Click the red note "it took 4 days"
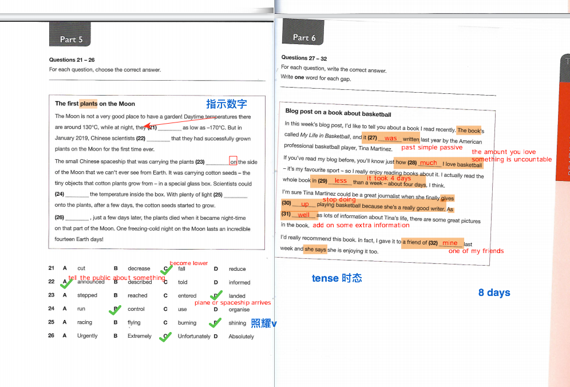This screenshot has height=387, width=570. click(x=389, y=178)
